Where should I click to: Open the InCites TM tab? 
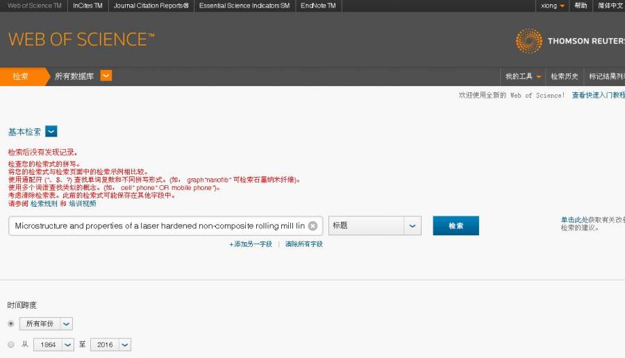click(87, 6)
